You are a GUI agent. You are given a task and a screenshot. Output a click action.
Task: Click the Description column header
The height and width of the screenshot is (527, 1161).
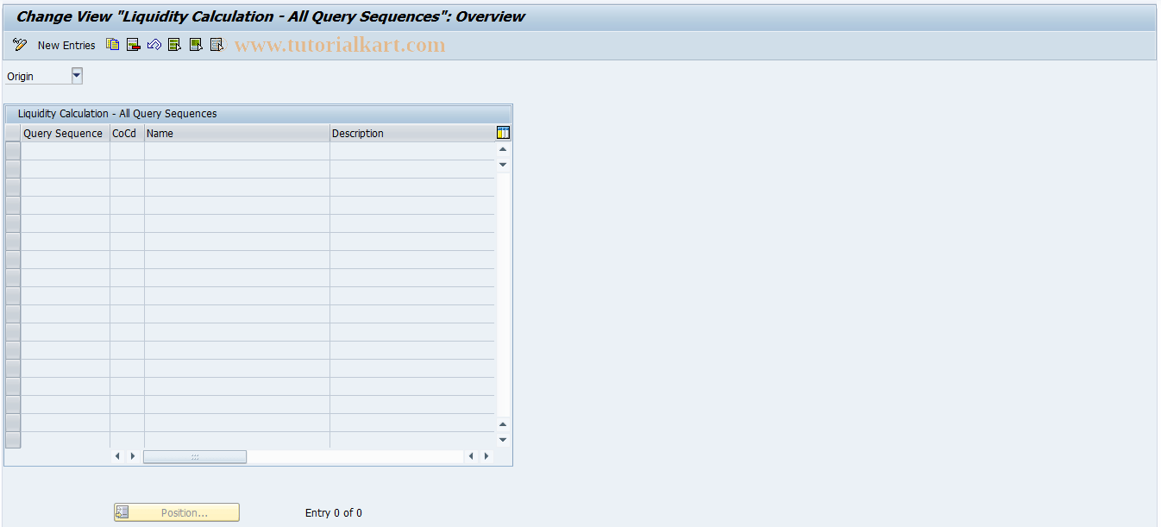[358, 133]
